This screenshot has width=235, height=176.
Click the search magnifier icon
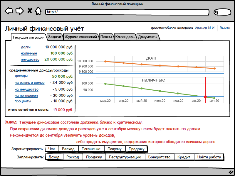pyautogui.click(x=217, y=12)
